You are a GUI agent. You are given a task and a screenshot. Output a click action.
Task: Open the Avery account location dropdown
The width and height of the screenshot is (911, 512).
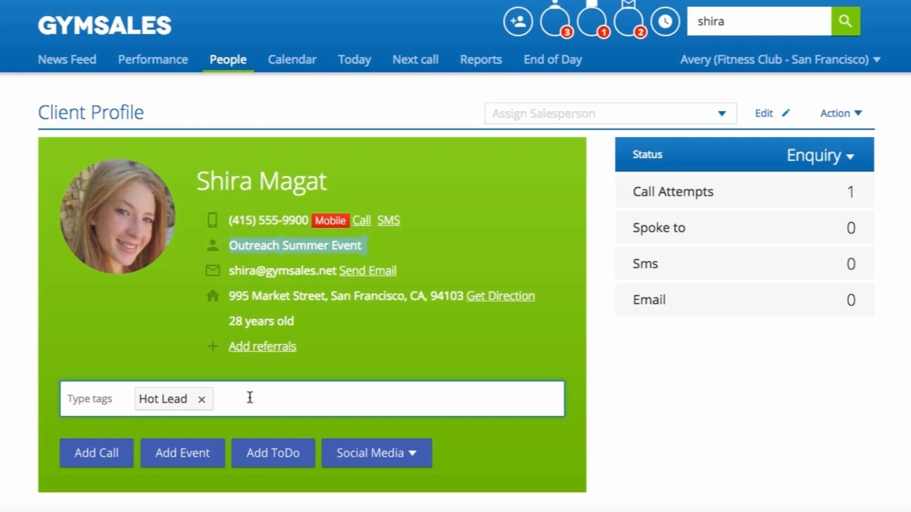coord(780,60)
